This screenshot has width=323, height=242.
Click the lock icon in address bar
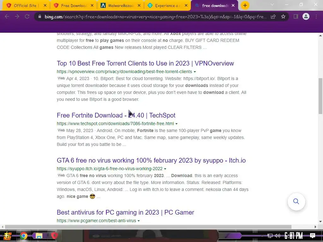coord(40,16)
